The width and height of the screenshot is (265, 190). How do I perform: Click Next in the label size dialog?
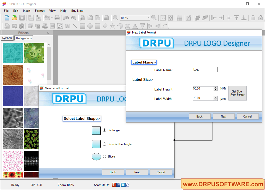[x=224, y=116]
